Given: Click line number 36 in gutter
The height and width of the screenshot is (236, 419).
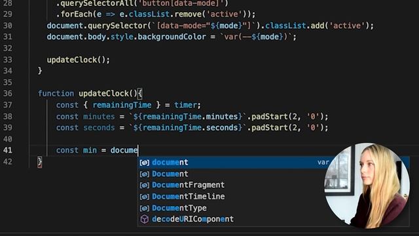Looking at the screenshot, I should pos(8,94).
